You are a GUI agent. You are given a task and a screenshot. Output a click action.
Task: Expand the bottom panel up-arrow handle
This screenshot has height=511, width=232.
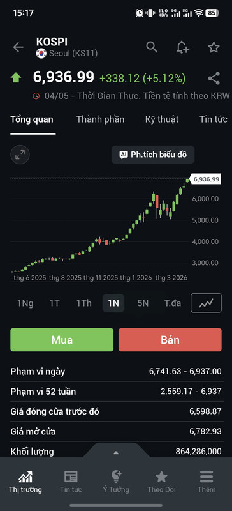coord(116,453)
